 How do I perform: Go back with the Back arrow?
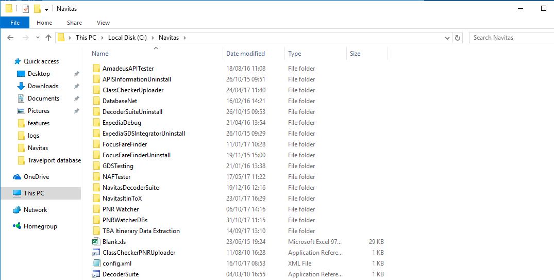[10, 38]
